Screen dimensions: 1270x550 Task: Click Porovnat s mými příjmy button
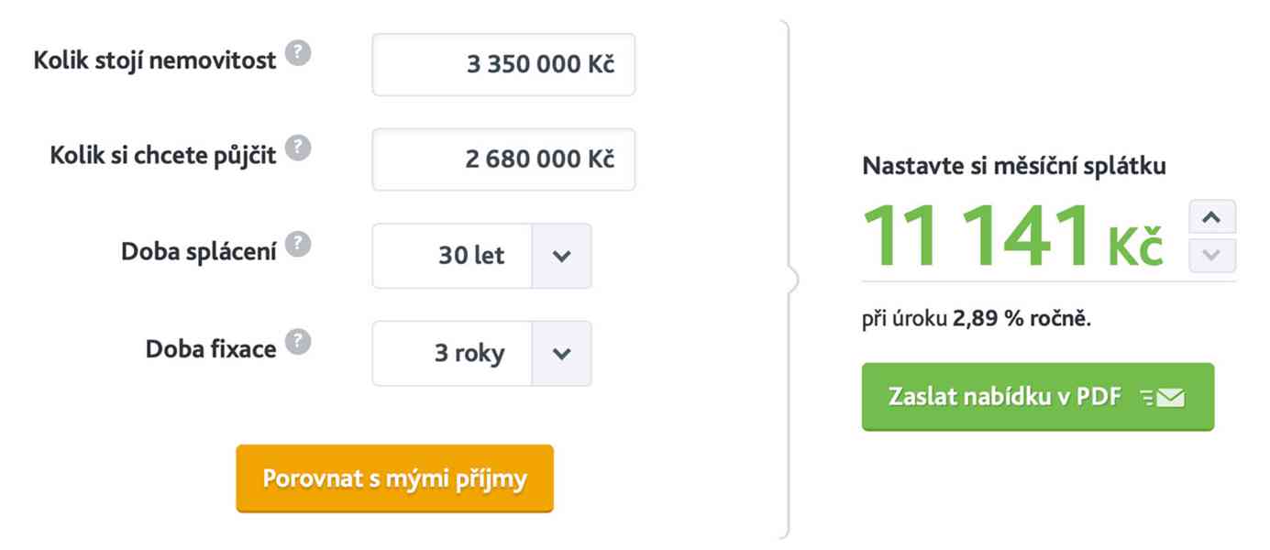pyautogui.click(x=394, y=478)
